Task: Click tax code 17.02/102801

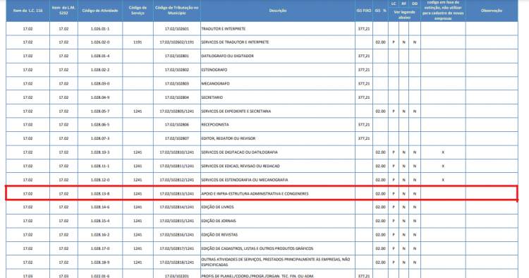Action: 177,56
